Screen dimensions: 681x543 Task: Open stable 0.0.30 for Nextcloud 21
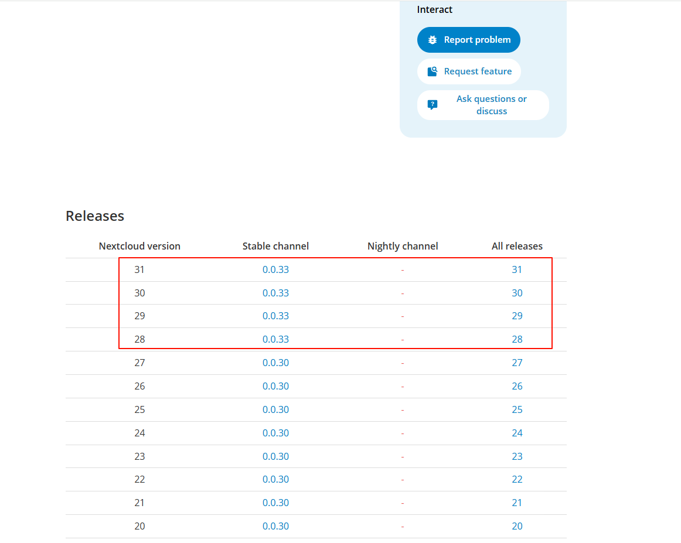click(275, 503)
